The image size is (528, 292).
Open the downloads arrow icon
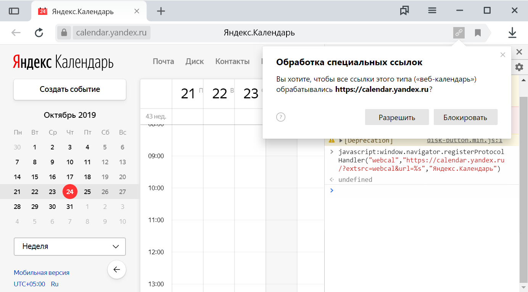click(x=512, y=33)
